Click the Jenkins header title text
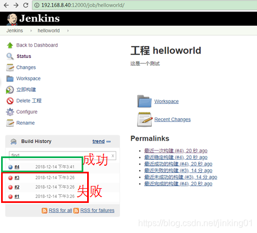Screen dimensions: 257x233 pyautogui.click(x=39, y=19)
